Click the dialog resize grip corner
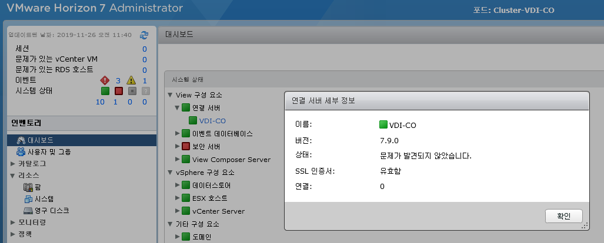 pyautogui.click(x=585, y=226)
